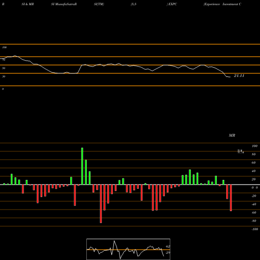This screenshot has width=260, height=260.
Task: Click the MR axis label -20
Action: coord(254,196)
